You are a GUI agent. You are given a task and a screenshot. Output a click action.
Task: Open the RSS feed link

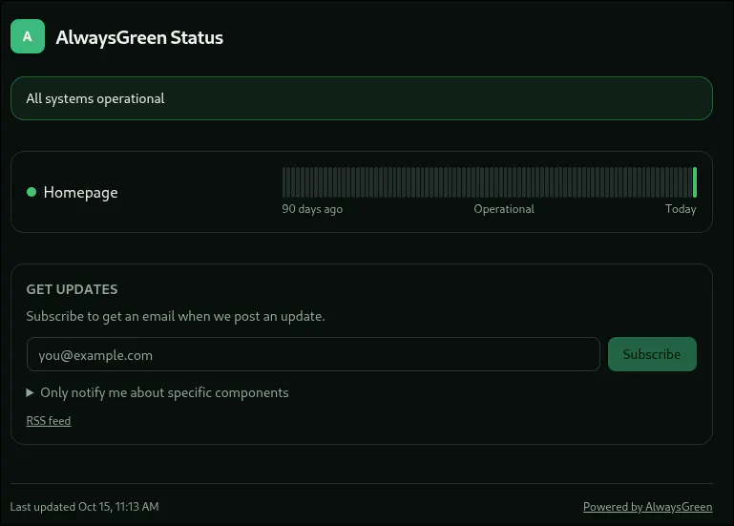click(49, 421)
